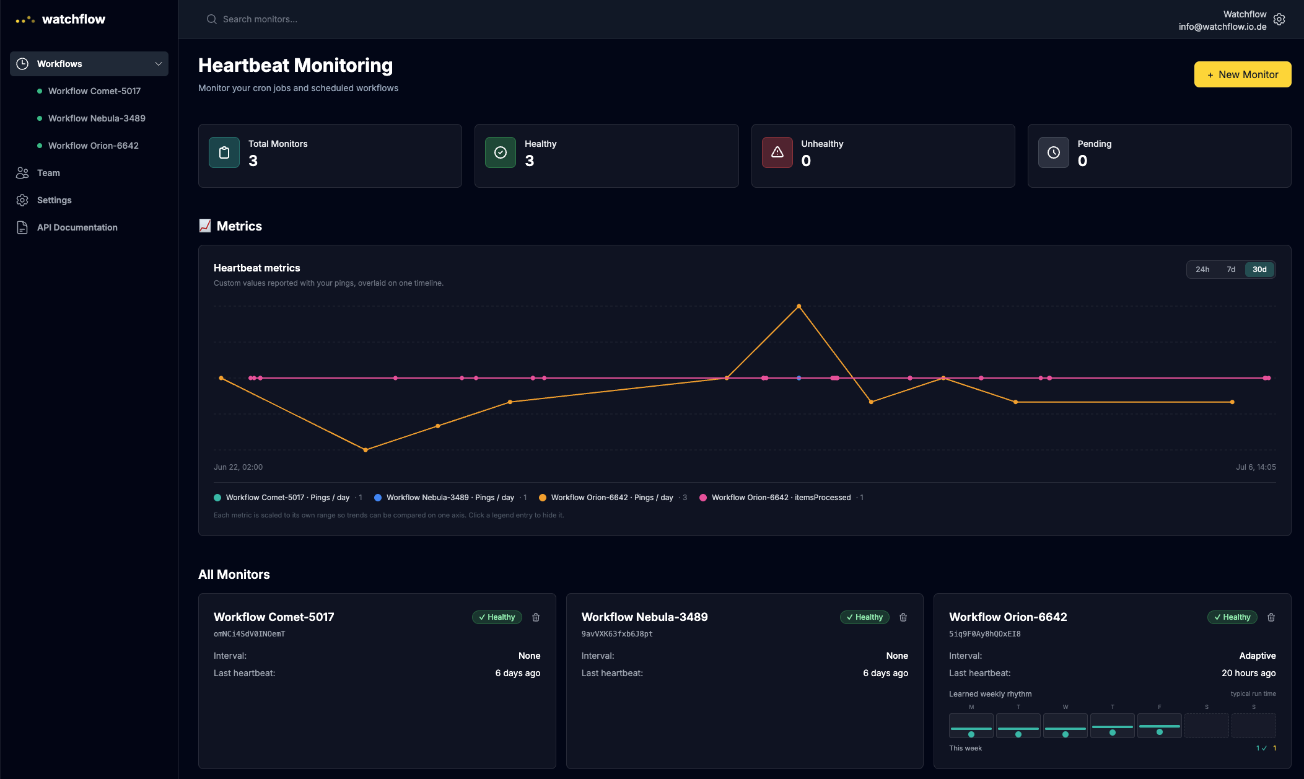This screenshot has width=1304, height=779.
Task: Click the Metrics chart emoji icon
Action: pos(205,226)
